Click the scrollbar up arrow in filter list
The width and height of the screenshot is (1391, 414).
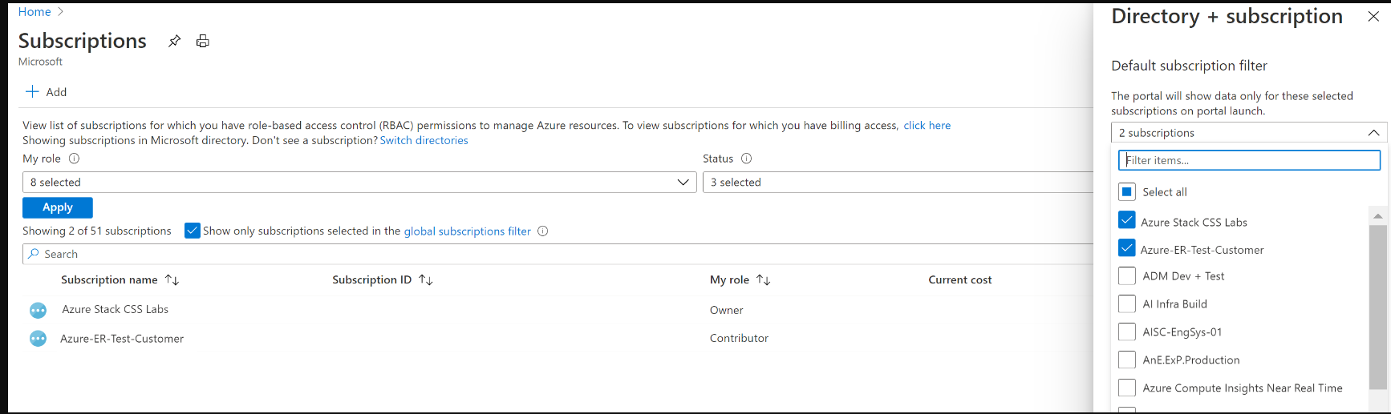1378,215
